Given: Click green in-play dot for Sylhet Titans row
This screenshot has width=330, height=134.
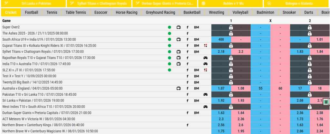Looking at the screenshot, I should (x=170, y=52).
